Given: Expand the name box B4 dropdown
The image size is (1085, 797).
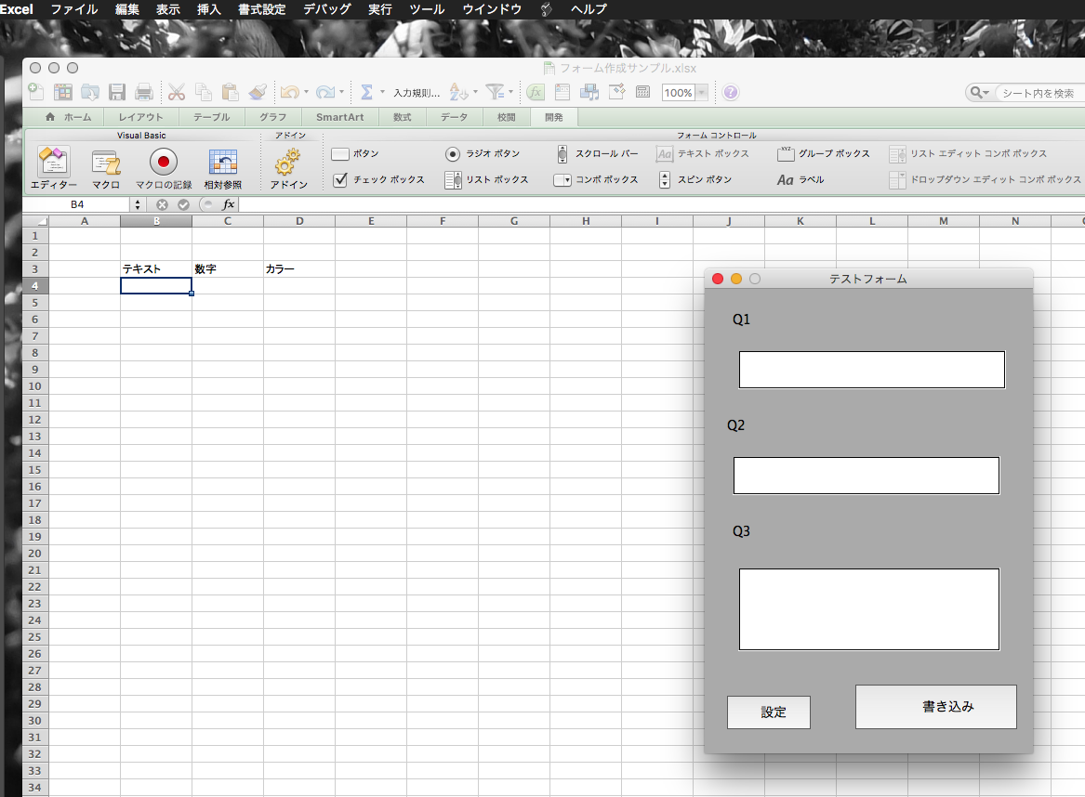Looking at the screenshot, I should pyautogui.click(x=138, y=204).
